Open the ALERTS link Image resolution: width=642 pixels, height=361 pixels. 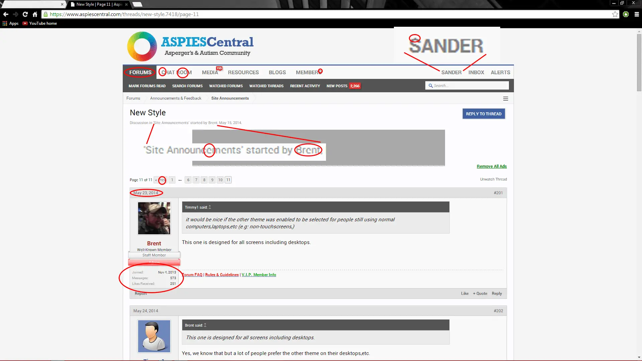(x=500, y=72)
